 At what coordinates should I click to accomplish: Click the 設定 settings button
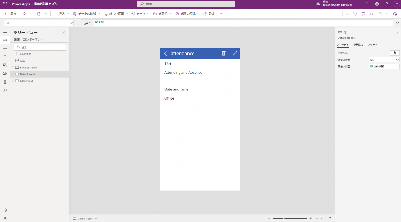tap(209, 14)
